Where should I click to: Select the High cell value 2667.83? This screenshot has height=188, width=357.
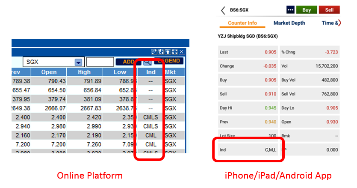[91, 108]
